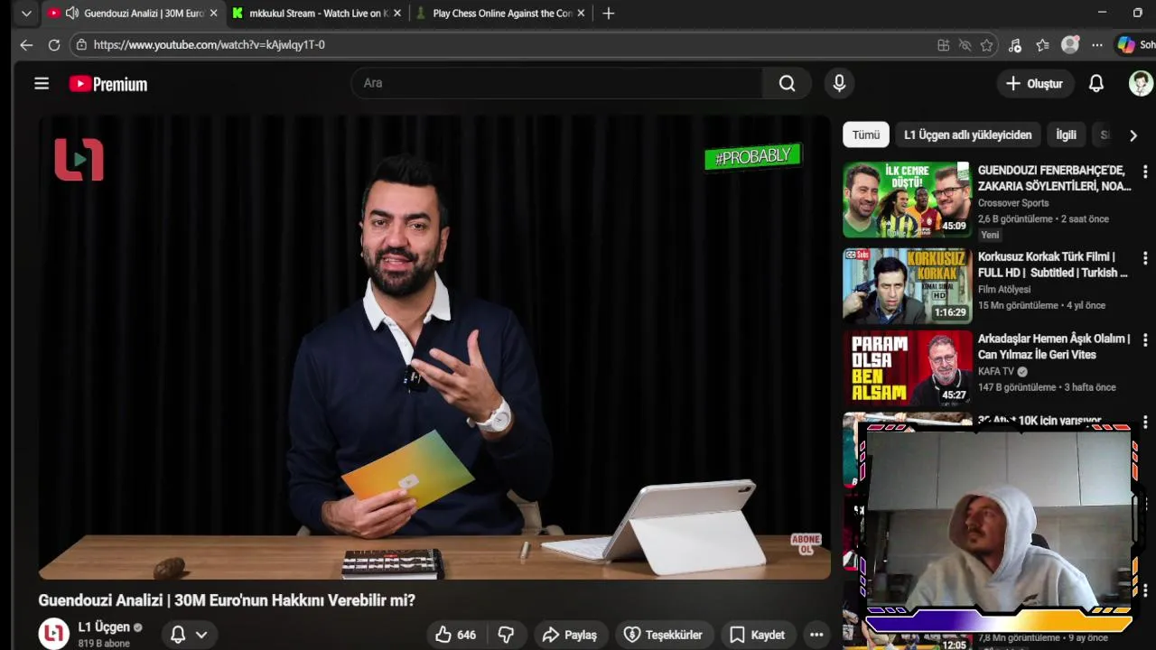Open a new browser tab

[x=608, y=14]
